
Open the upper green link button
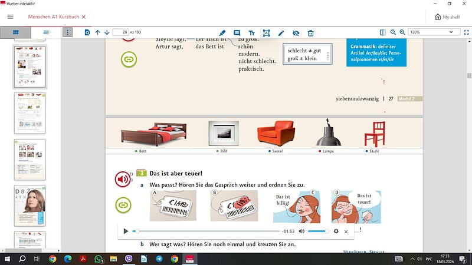pyautogui.click(x=129, y=59)
